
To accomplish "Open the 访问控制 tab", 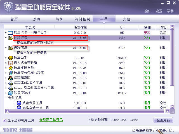I will 82,19.
